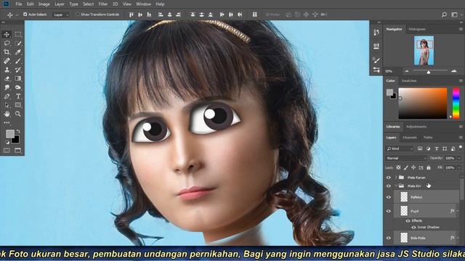Click the Change Screen Mode icon

pos(18,150)
